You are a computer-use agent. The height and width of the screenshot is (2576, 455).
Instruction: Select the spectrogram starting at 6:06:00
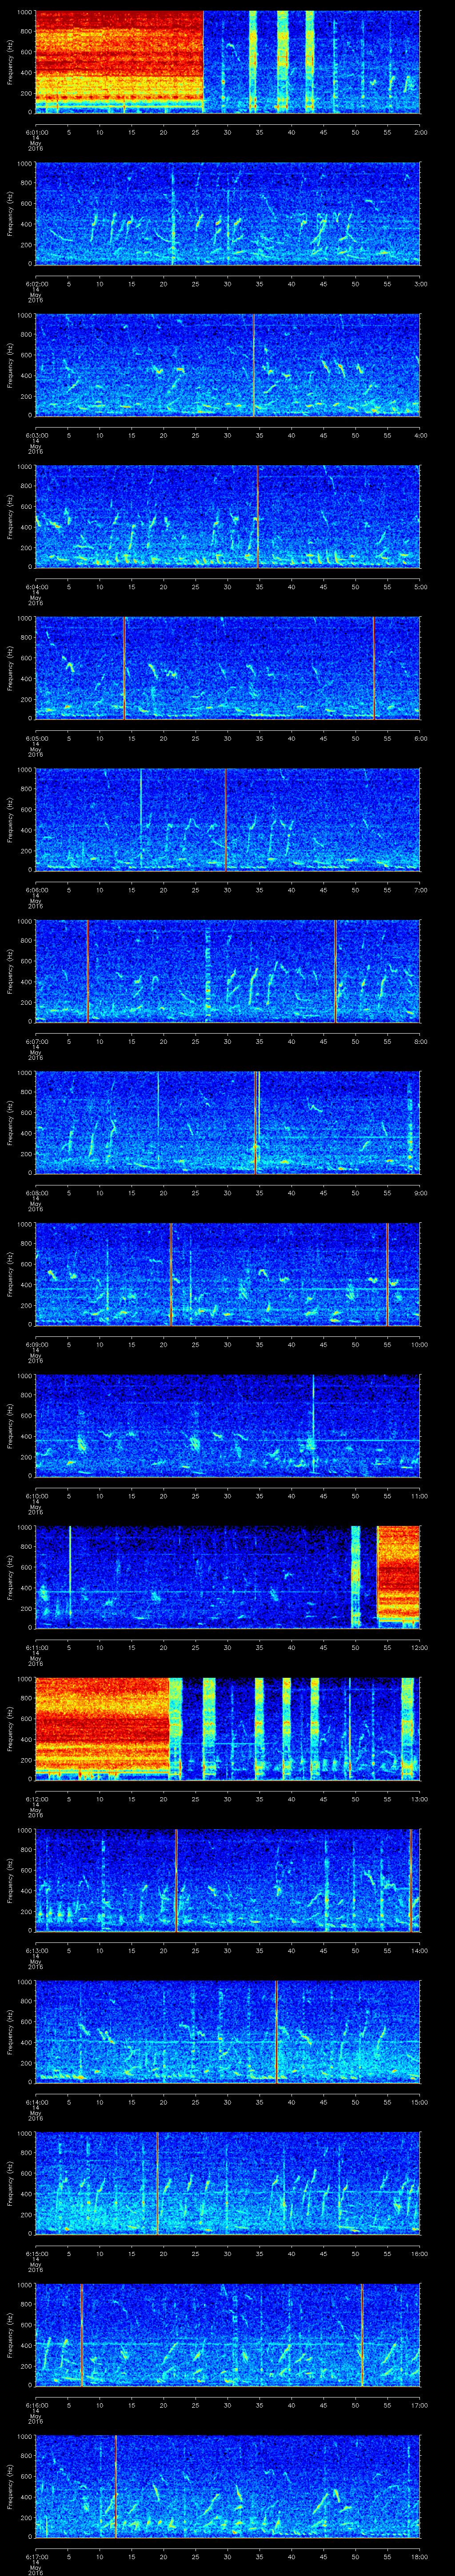227,820
